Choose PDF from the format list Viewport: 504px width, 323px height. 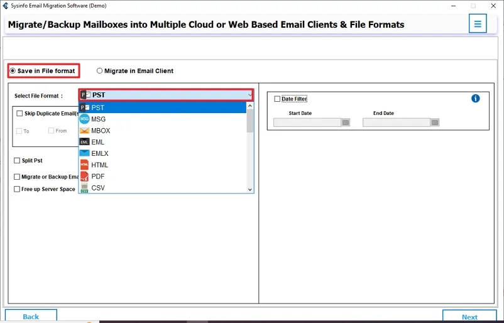point(163,176)
